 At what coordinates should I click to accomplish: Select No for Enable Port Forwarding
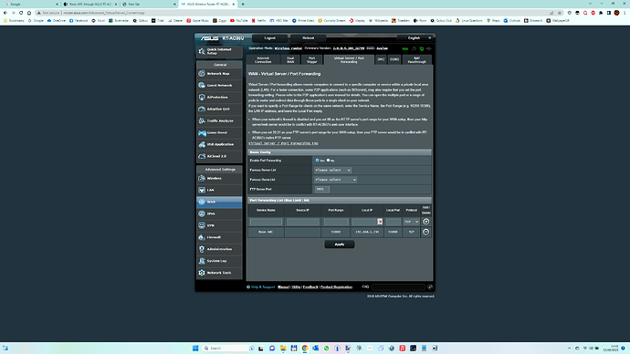328,161
